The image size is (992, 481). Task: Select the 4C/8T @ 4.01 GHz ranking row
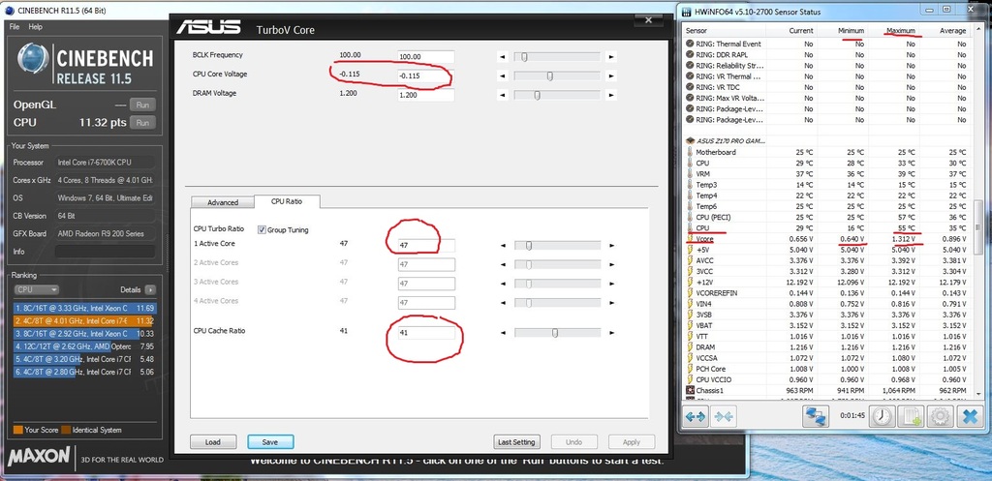(85, 321)
